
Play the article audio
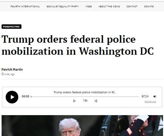[x=12, y=97]
